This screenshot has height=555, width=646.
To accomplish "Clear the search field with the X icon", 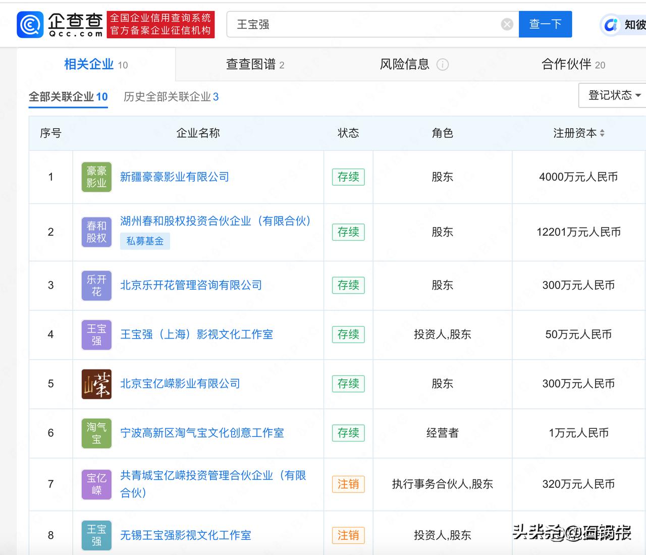I will 507,24.
